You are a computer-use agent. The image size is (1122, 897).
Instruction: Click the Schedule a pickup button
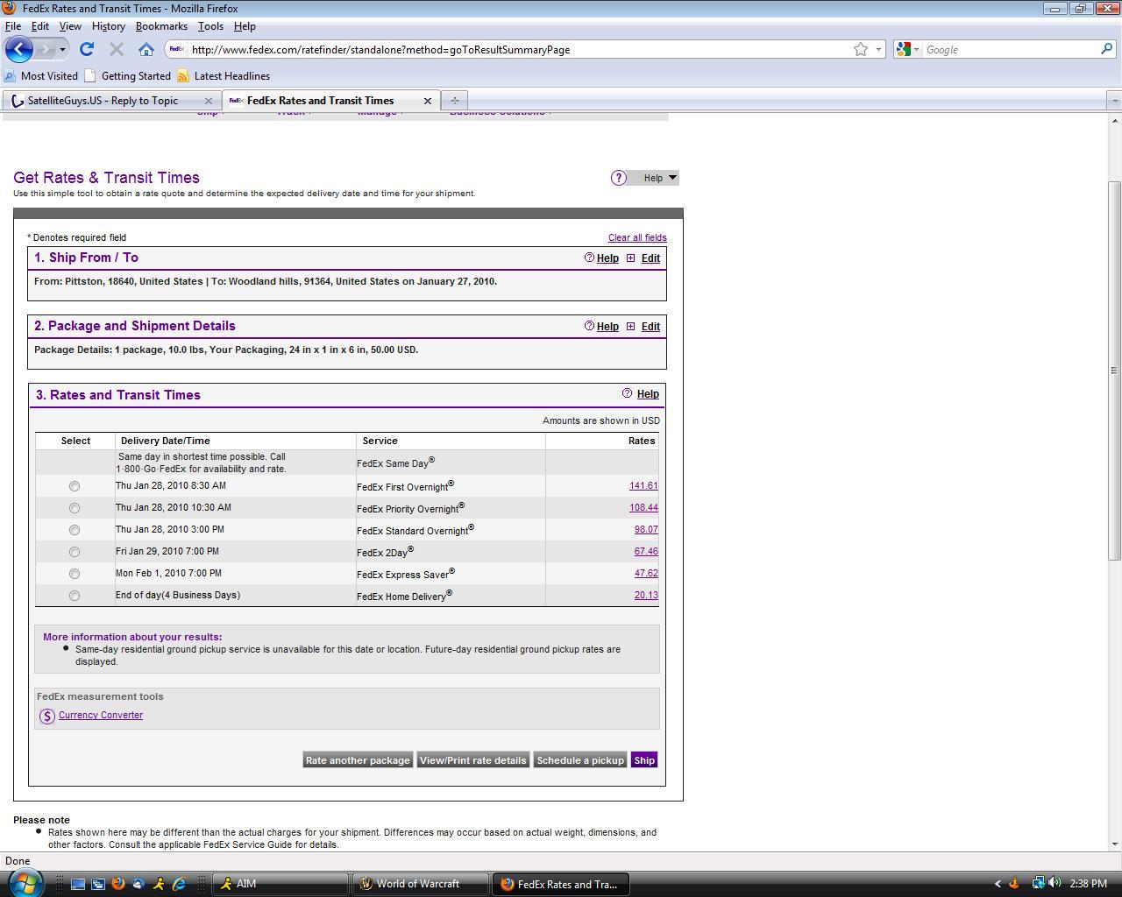coord(580,760)
